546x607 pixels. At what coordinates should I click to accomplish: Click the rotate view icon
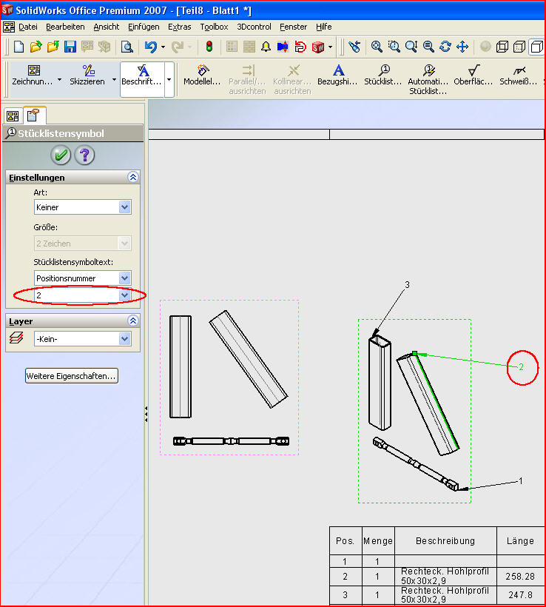(x=445, y=47)
